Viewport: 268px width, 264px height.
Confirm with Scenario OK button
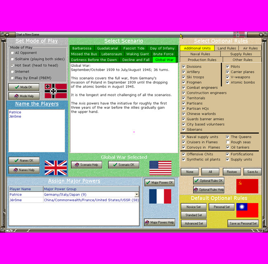point(124,165)
